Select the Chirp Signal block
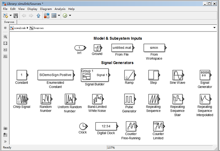 (x=21, y=99)
